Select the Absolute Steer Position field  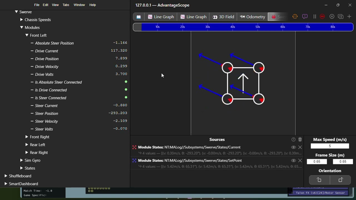(x=54, y=43)
